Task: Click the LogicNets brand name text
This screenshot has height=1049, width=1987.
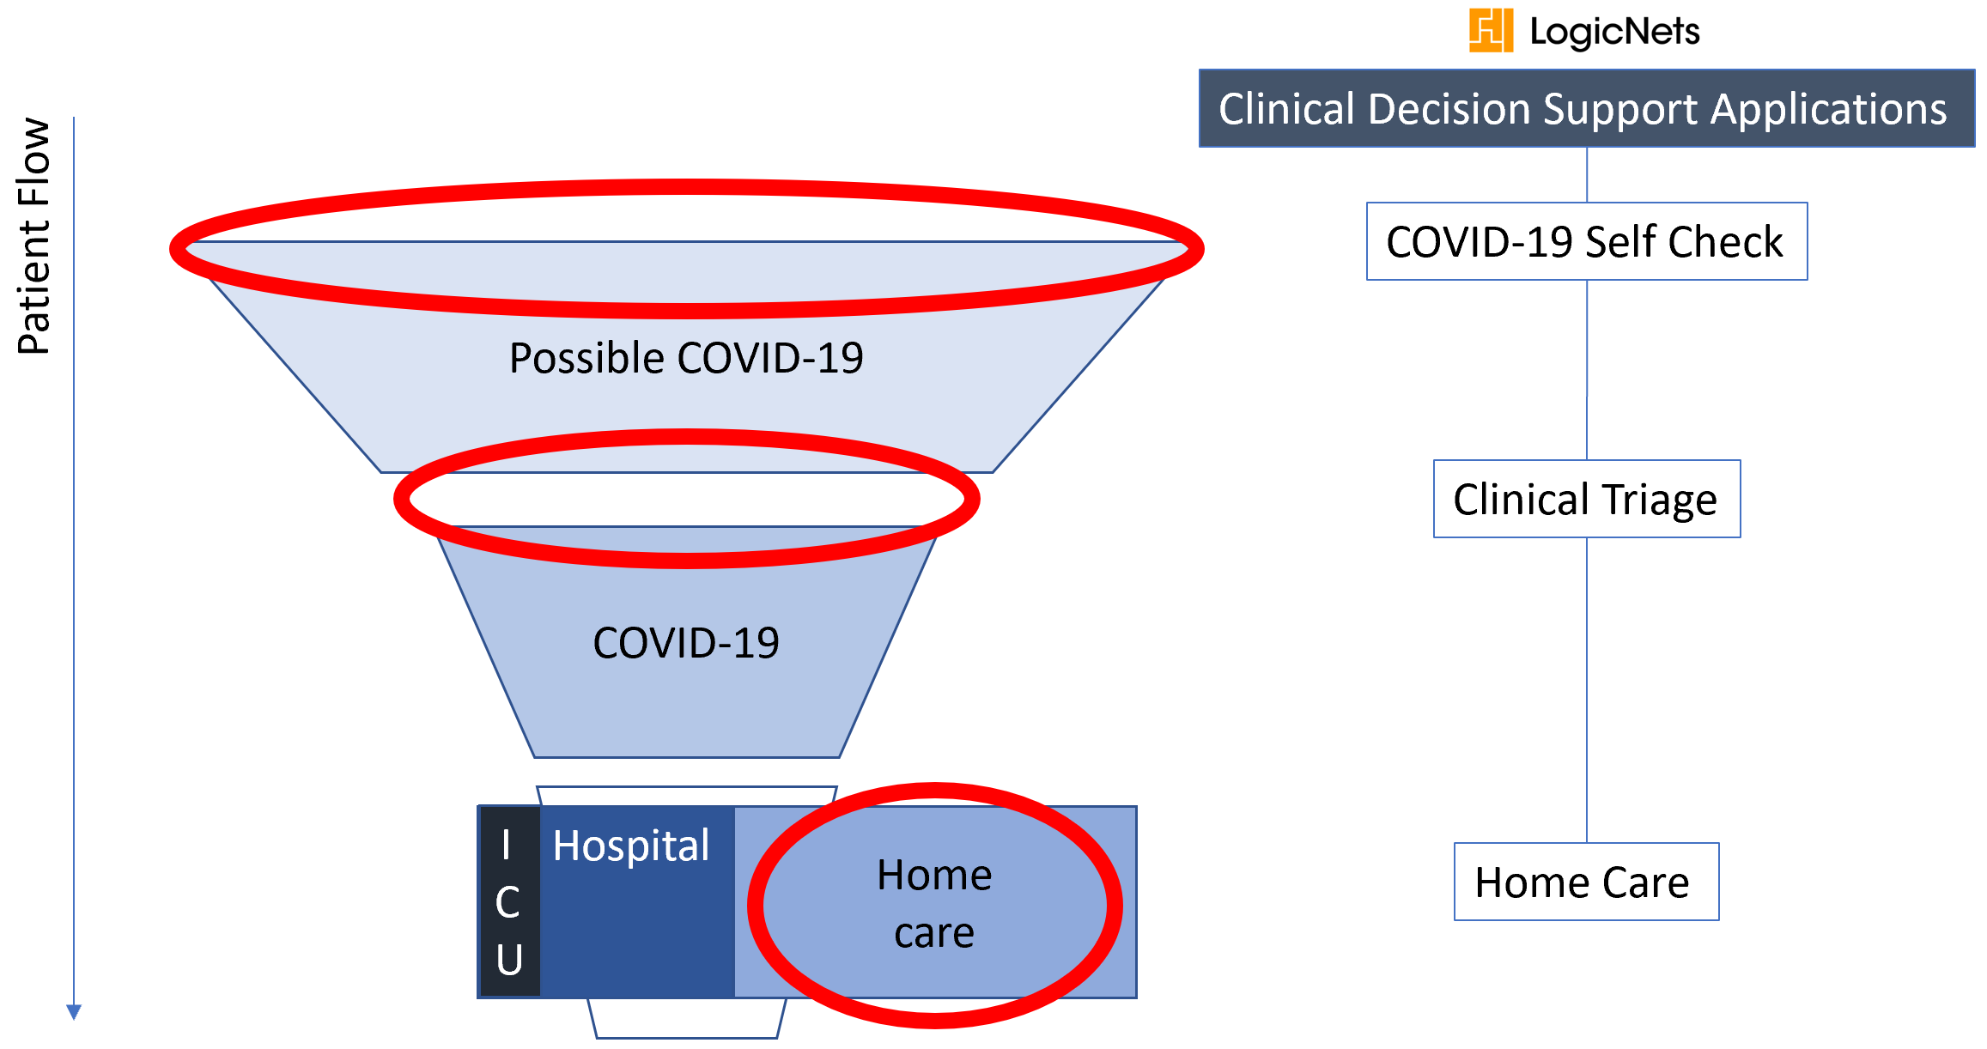Action: pos(1614,32)
